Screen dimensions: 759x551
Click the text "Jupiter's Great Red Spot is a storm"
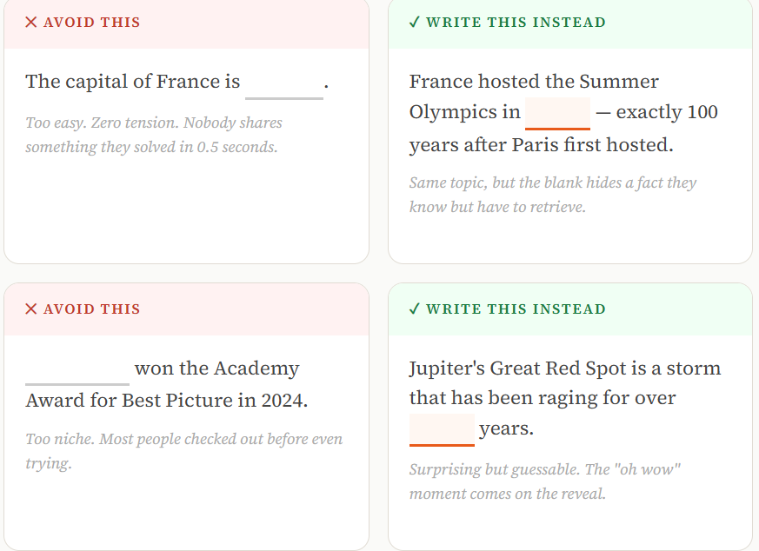point(565,368)
